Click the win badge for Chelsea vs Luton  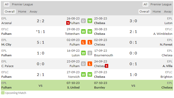tap(90, 21)
